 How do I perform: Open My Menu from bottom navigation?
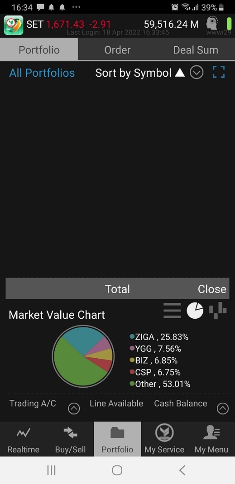[x=211, y=439]
